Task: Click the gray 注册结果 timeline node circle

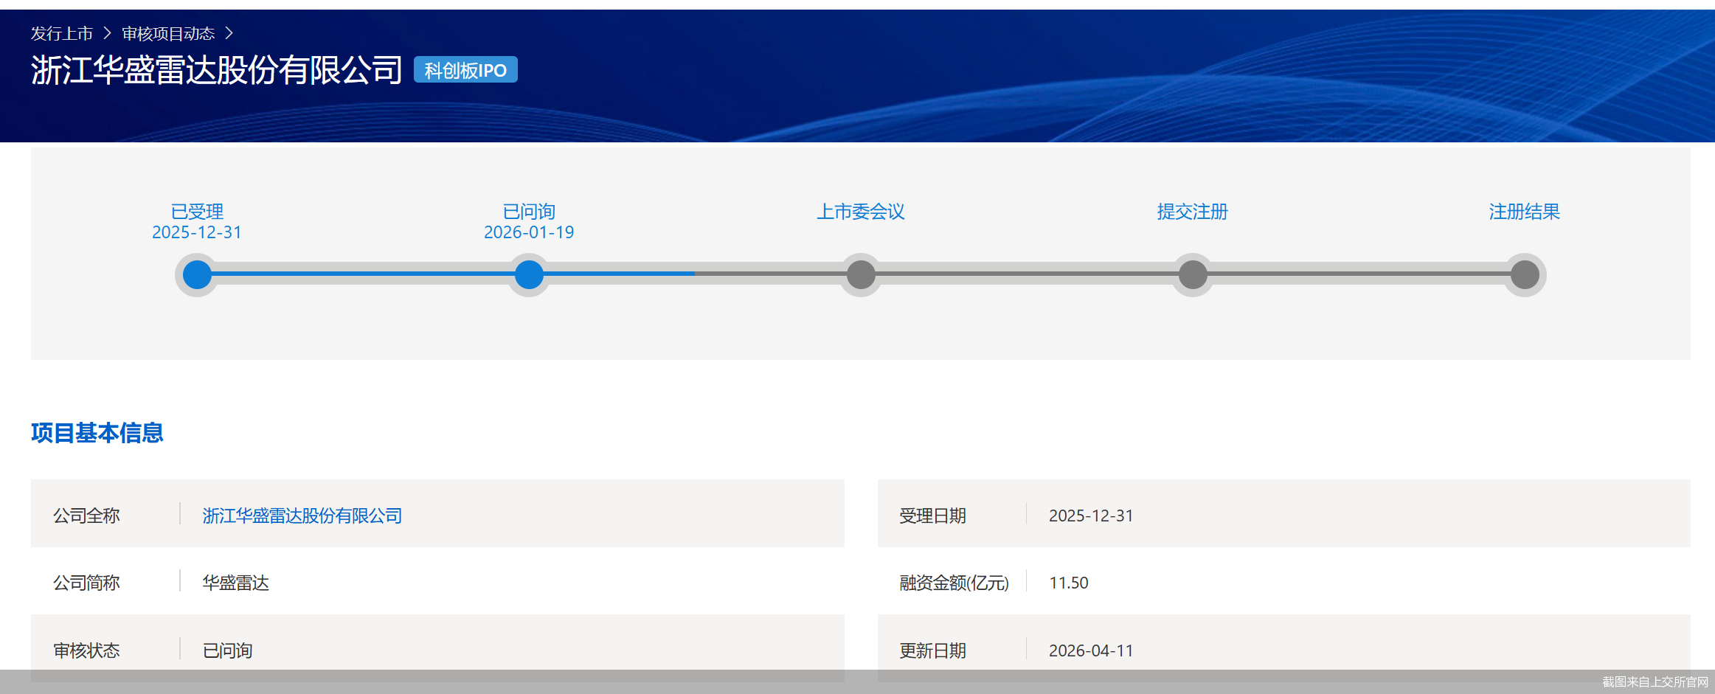Action: coord(1525,275)
